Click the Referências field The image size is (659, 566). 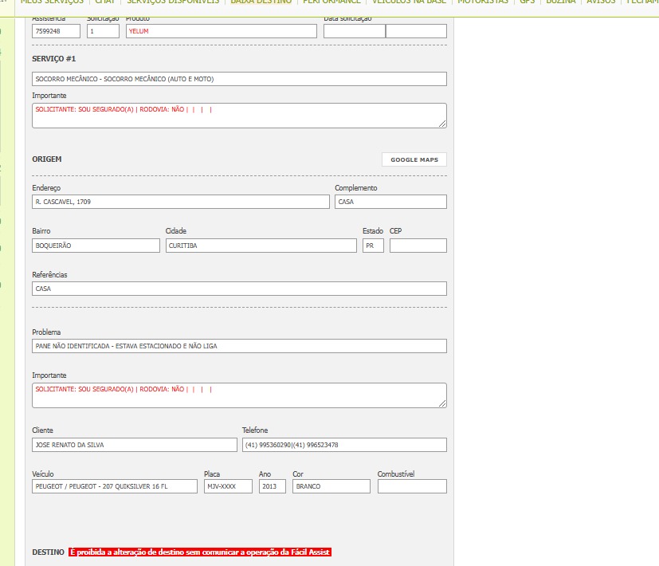[239, 289]
